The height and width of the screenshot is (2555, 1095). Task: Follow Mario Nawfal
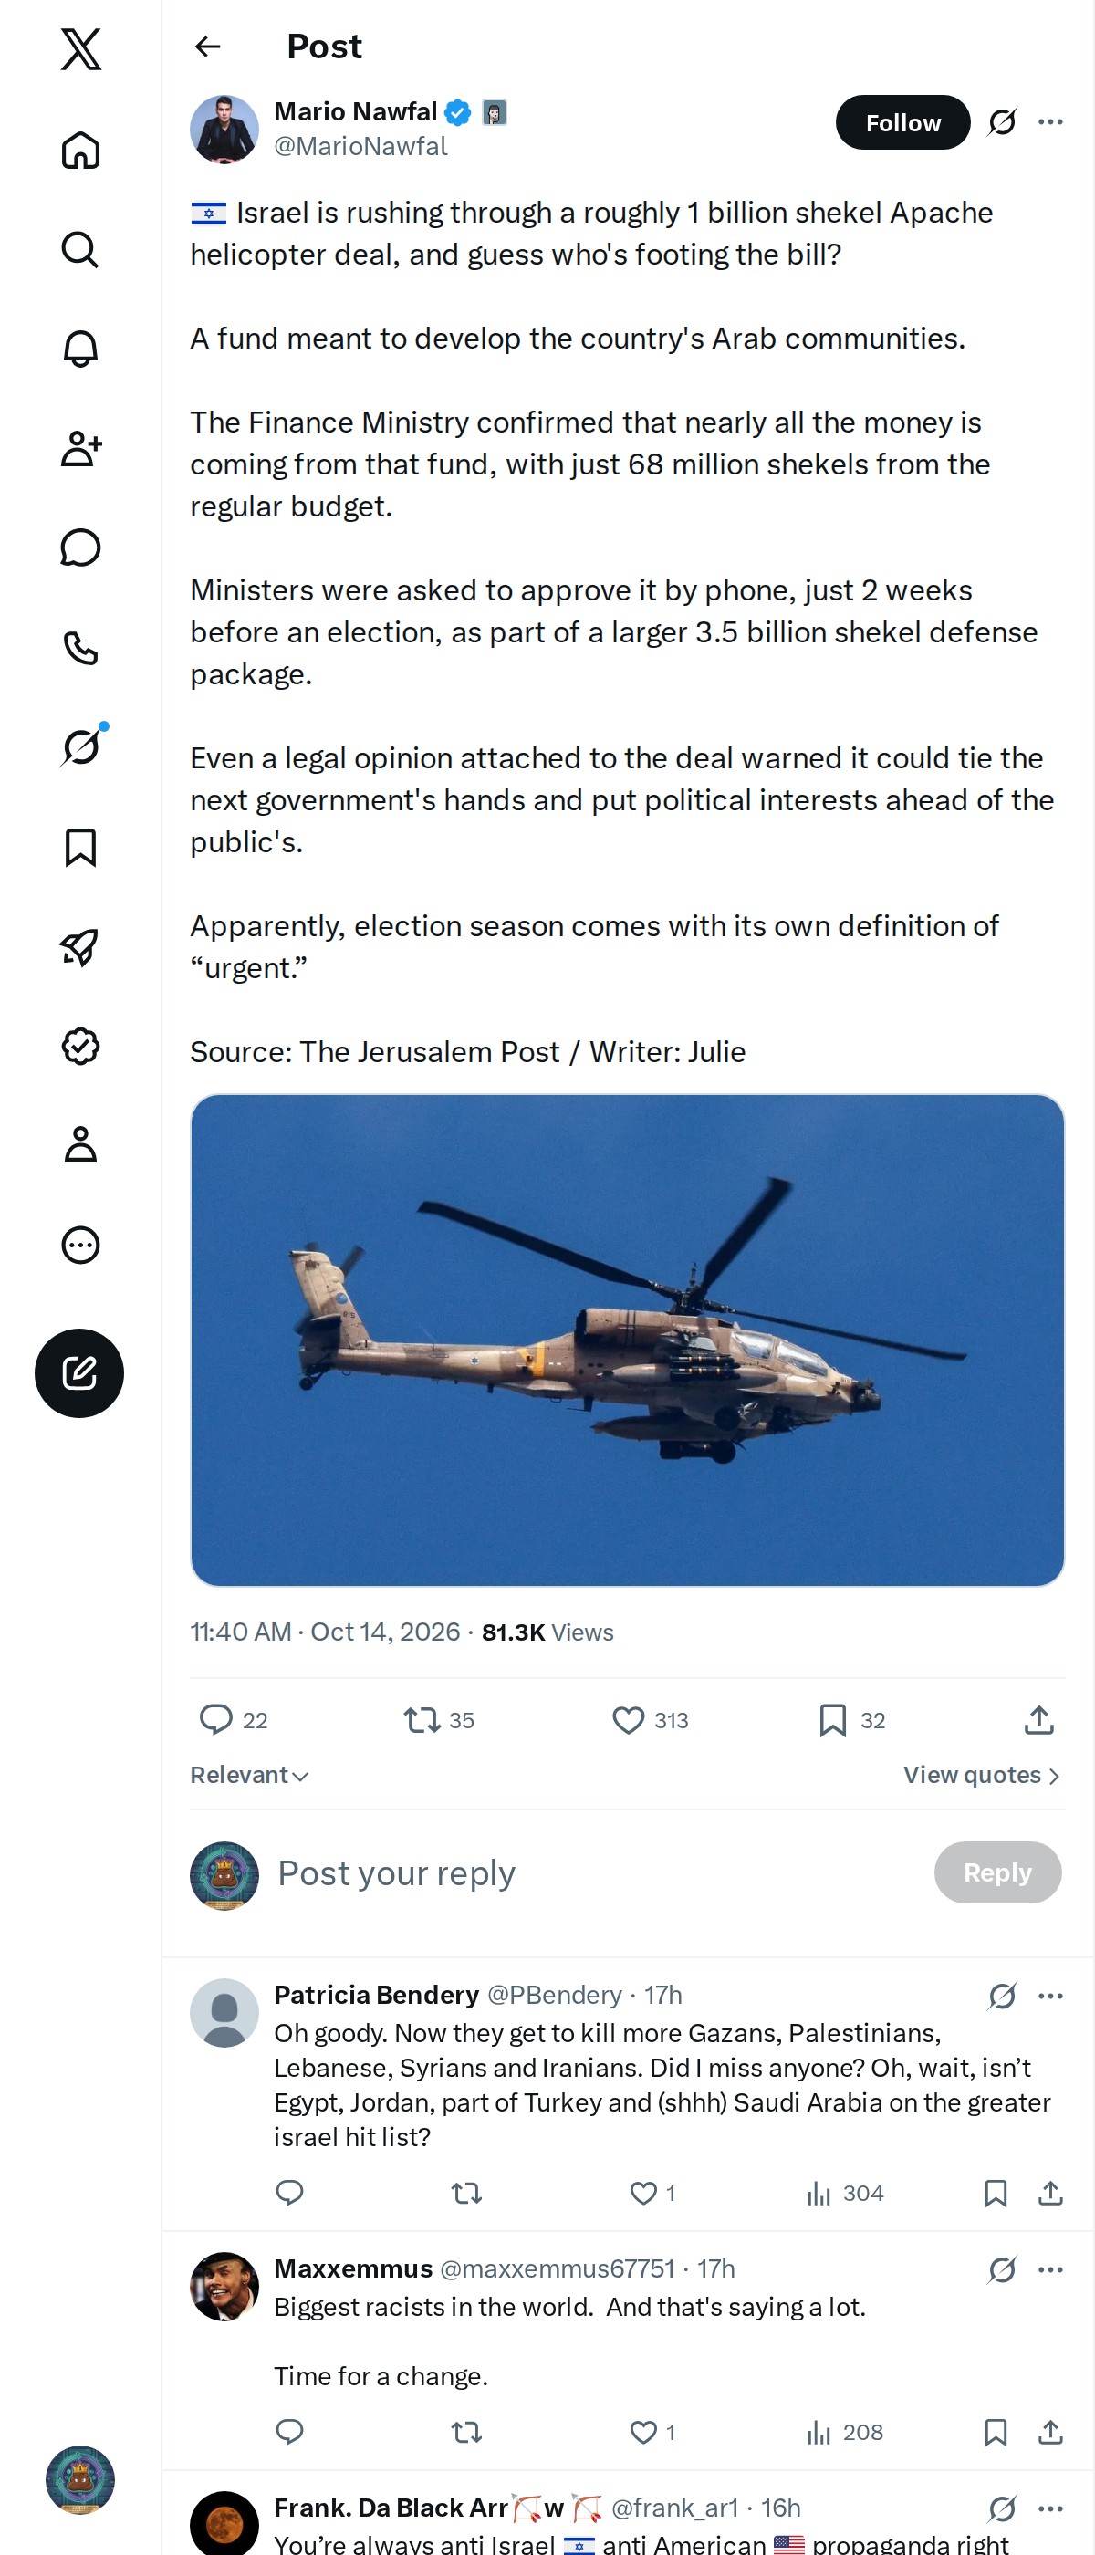pyautogui.click(x=902, y=122)
